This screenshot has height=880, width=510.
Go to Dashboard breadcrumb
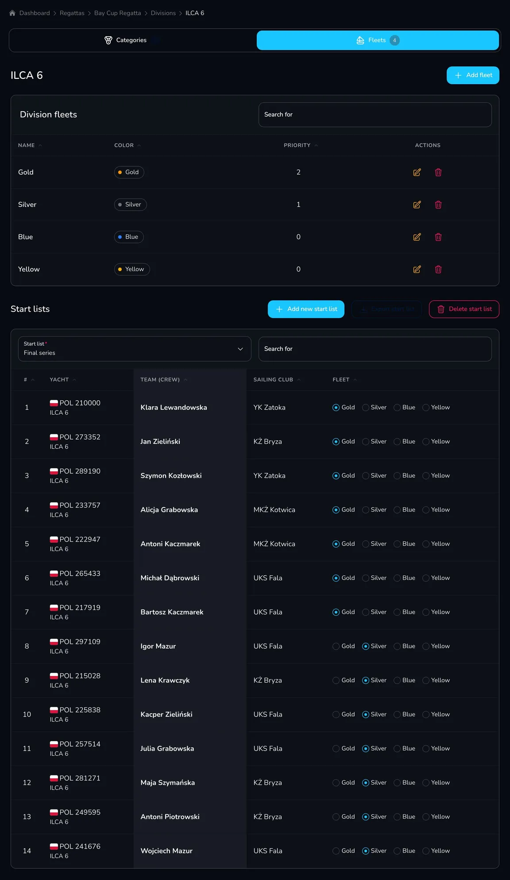pyautogui.click(x=35, y=13)
